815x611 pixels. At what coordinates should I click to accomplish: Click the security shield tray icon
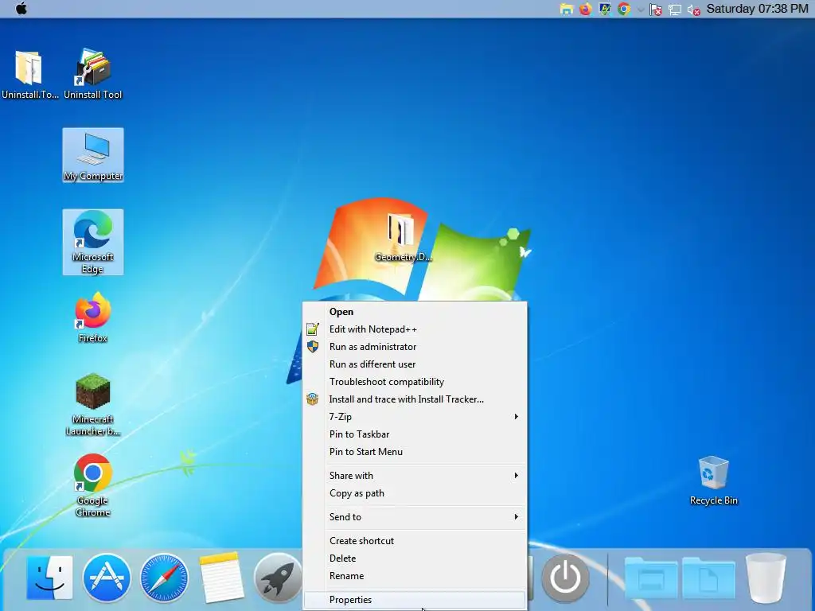click(605, 10)
